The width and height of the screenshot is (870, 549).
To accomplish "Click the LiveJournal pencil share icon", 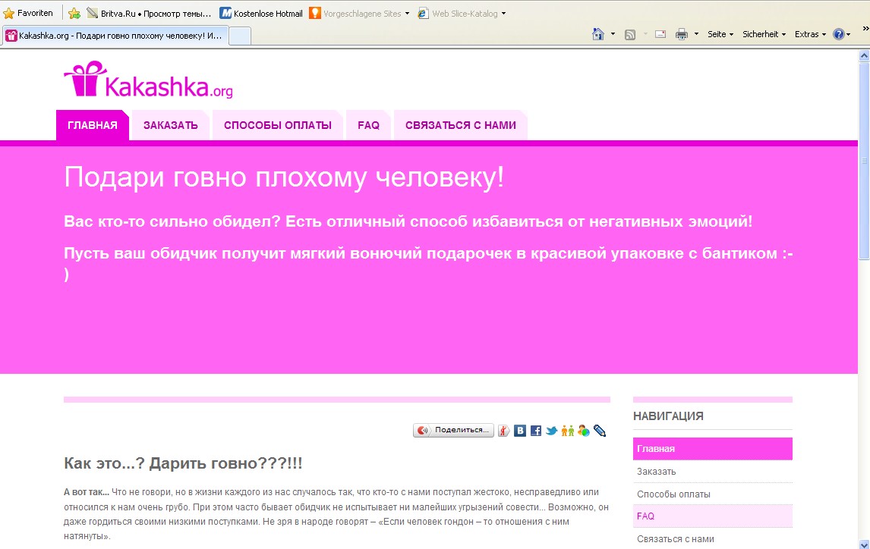I will pyautogui.click(x=600, y=431).
